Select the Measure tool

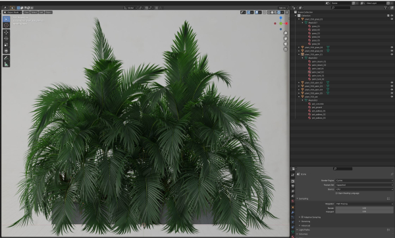(x=7, y=64)
